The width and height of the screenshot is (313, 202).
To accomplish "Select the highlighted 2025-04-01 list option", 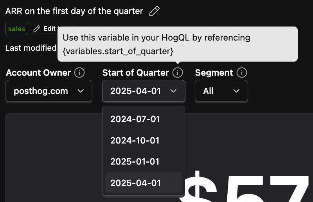I will (144, 183).
